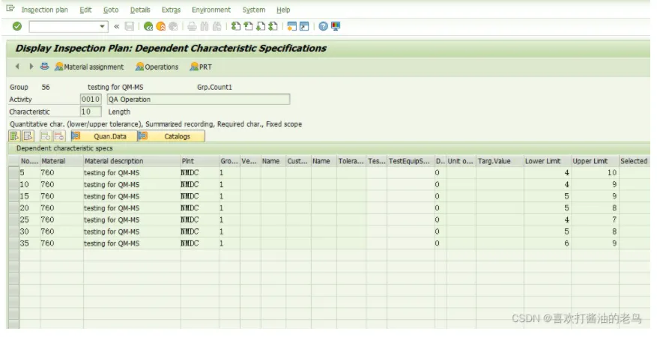Go to Next Page icon

pyautogui.click(x=261, y=26)
